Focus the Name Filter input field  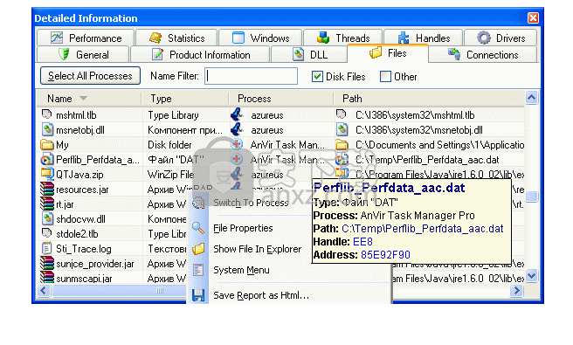click(x=251, y=76)
